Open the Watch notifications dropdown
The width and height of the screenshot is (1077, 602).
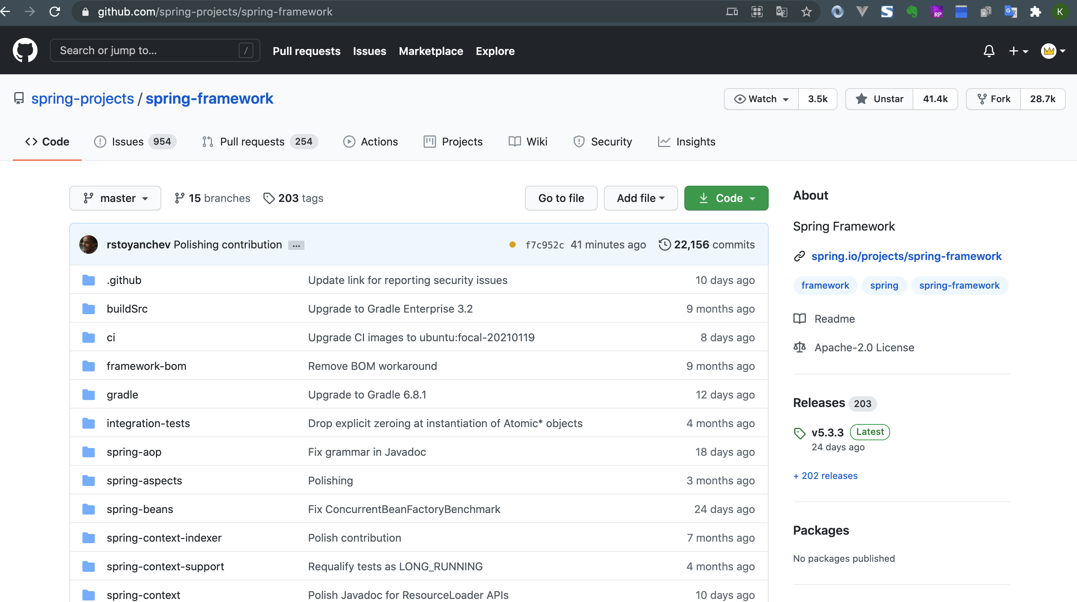(761, 99)
